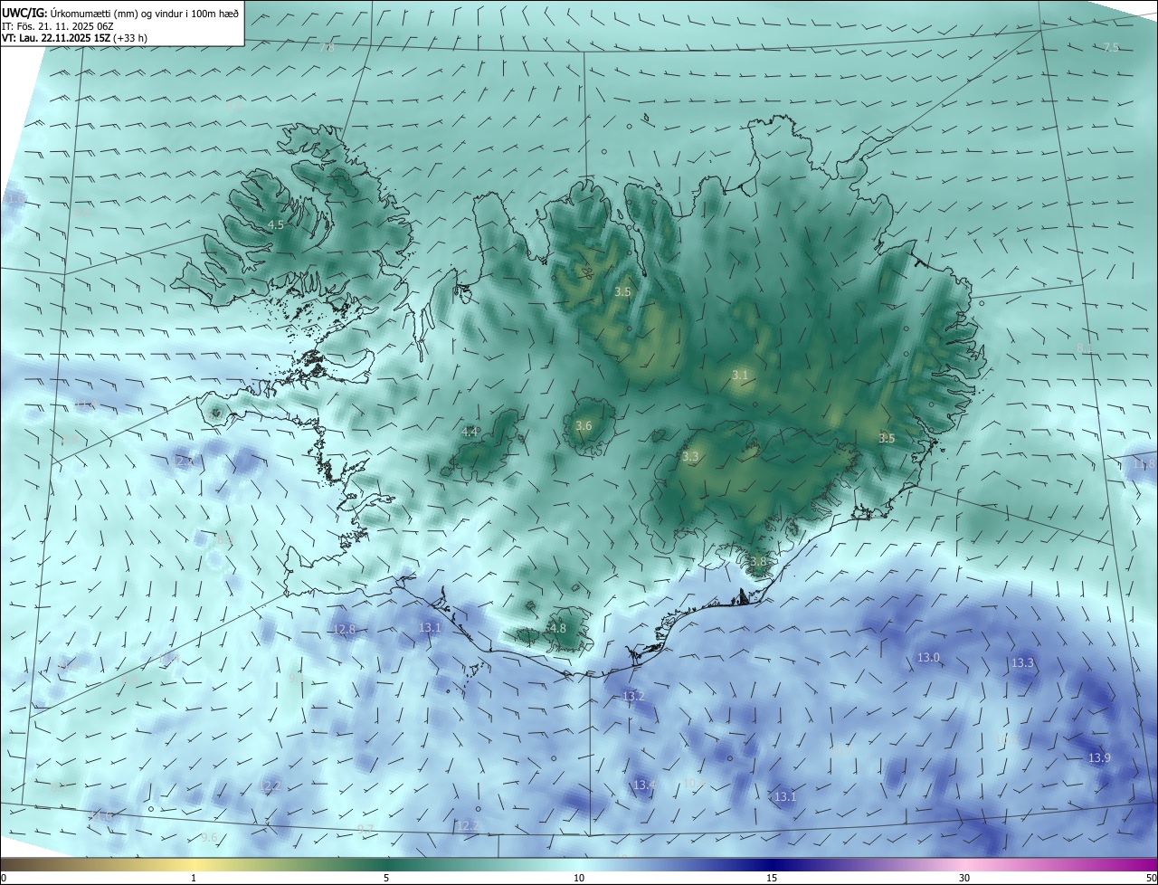Select the 13.1 value right of 13.4
The height and width of the screenshot is (885, 1158).
tap(784, 797)
